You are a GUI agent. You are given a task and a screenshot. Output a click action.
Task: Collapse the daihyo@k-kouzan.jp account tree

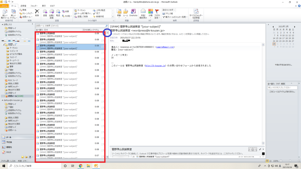coord(2,100)
